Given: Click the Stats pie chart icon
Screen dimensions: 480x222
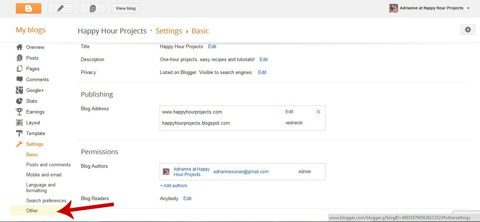Looking at the screenshot, I should click(x=19, y=101).
